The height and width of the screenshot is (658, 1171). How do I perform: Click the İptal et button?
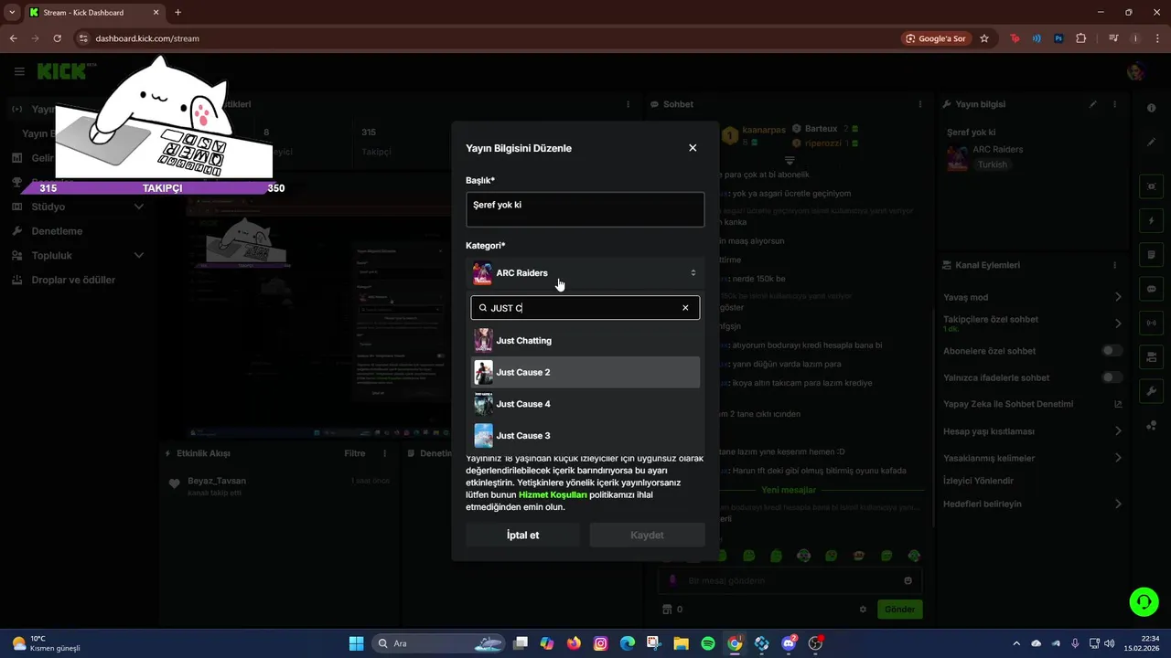[x=522, y=536]
